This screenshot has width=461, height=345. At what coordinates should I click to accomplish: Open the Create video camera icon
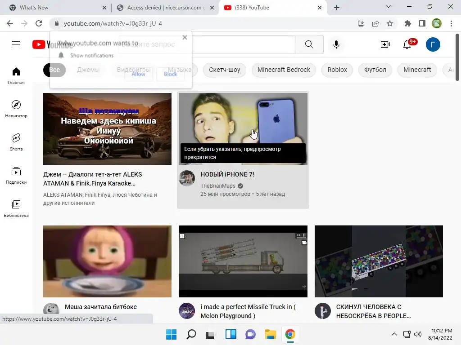point(385,44)
